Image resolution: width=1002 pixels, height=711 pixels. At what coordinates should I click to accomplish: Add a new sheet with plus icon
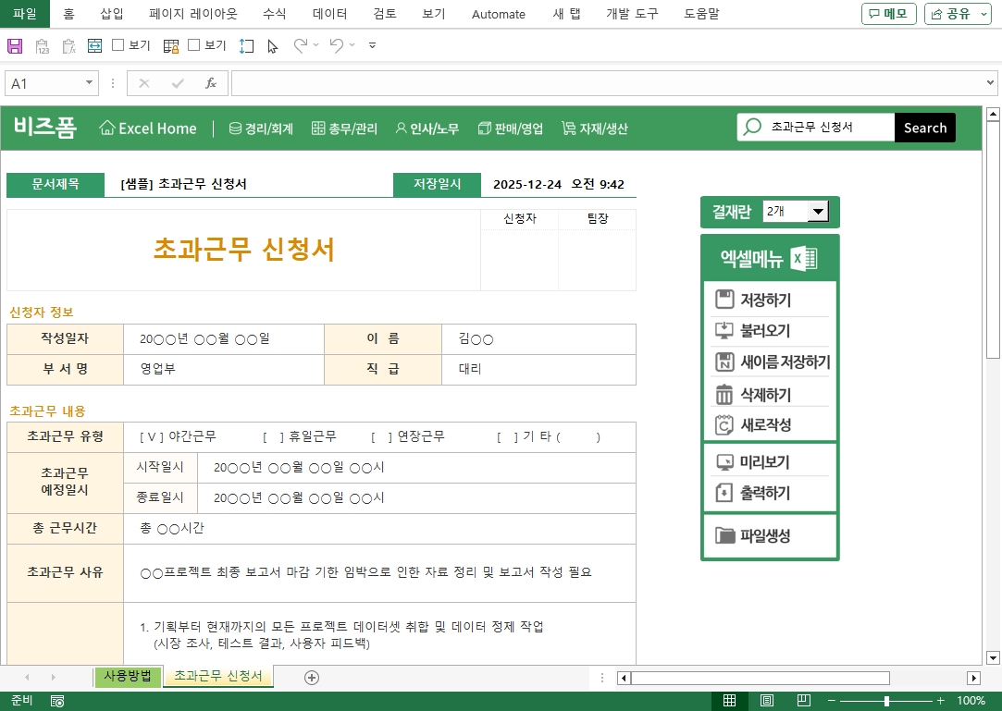(312, 678)
